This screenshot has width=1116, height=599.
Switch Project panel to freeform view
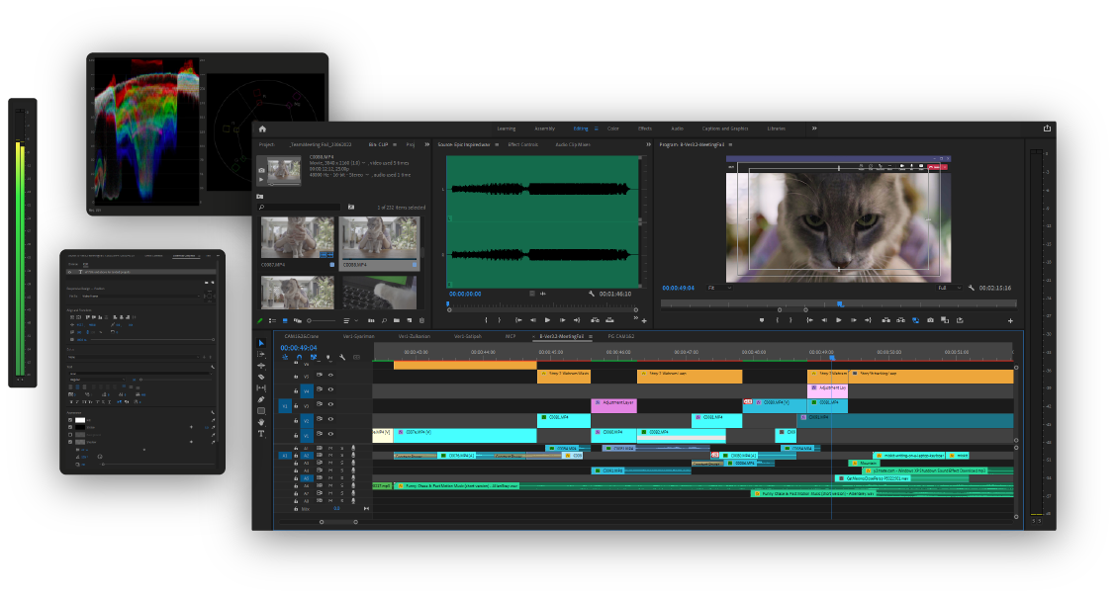[x=298, y=321]
